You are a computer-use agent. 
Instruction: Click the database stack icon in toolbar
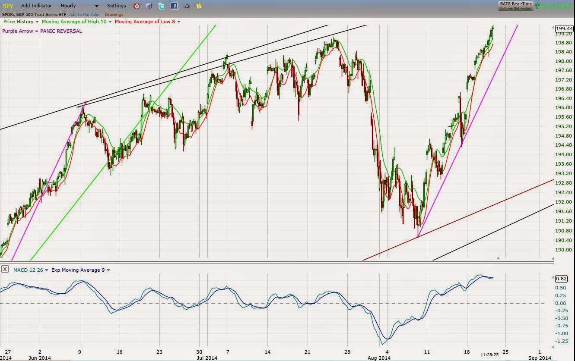pos(149,6)
